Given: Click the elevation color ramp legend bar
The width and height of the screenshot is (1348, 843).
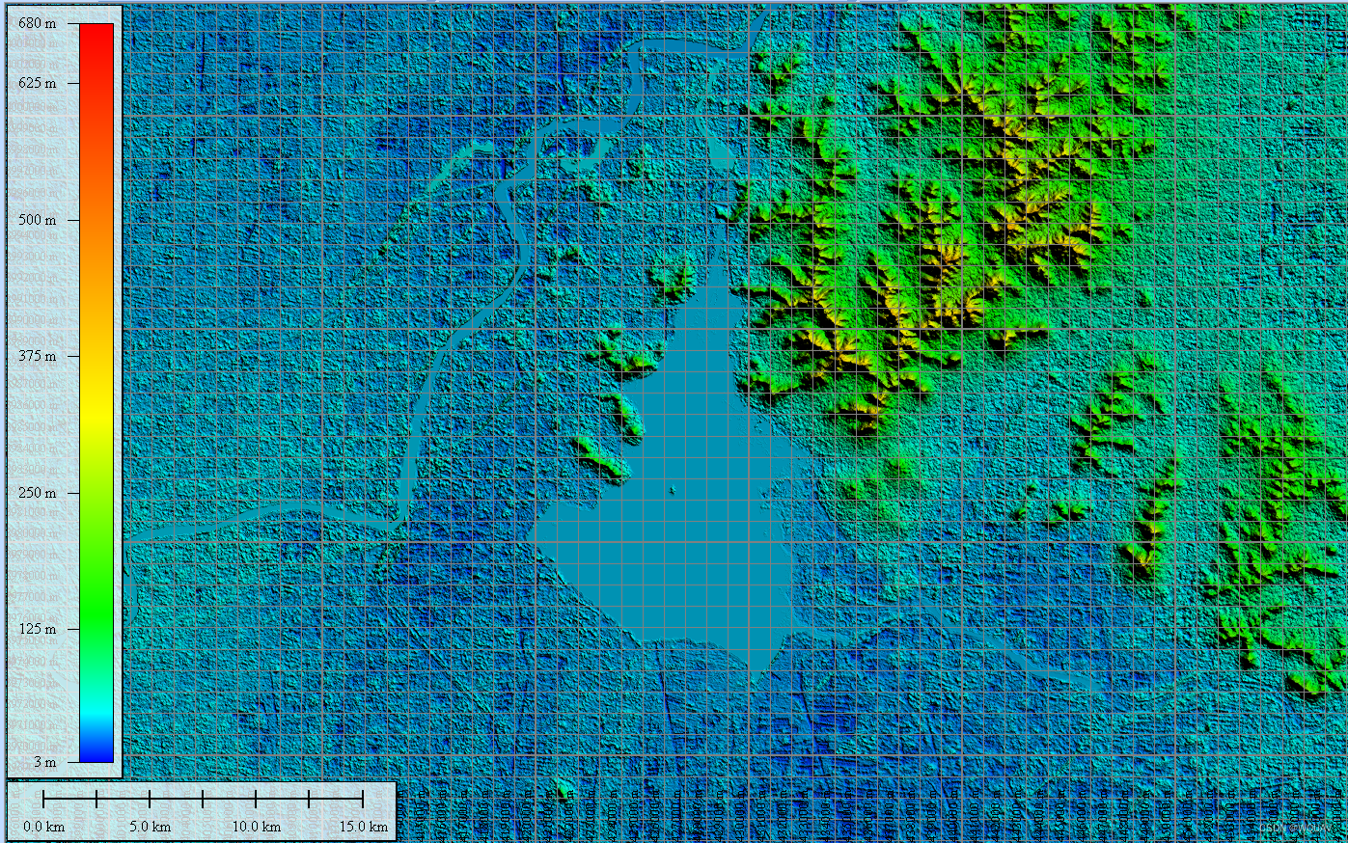Looking at the screenshot, I should 96,393.
